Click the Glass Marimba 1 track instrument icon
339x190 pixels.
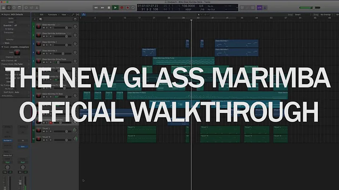(39, 44)
